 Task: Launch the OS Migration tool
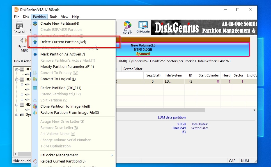coord(143,27)
